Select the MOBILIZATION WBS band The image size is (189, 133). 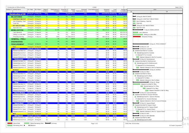coord(67,30)
